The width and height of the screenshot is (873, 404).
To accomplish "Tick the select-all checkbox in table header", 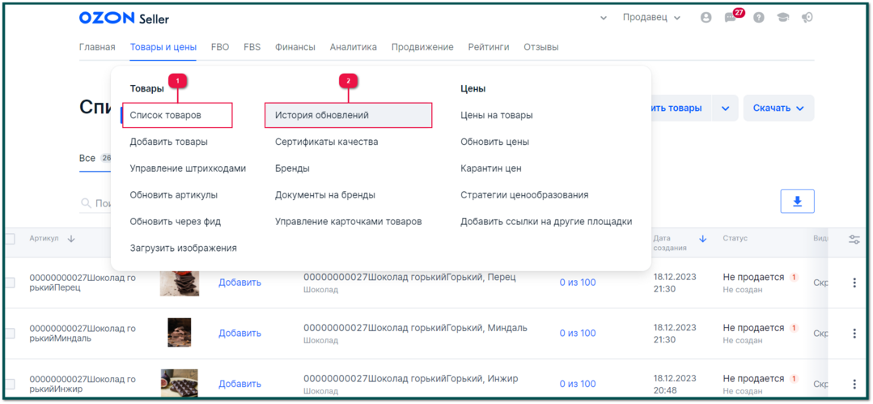I will [x=10, y=239].
